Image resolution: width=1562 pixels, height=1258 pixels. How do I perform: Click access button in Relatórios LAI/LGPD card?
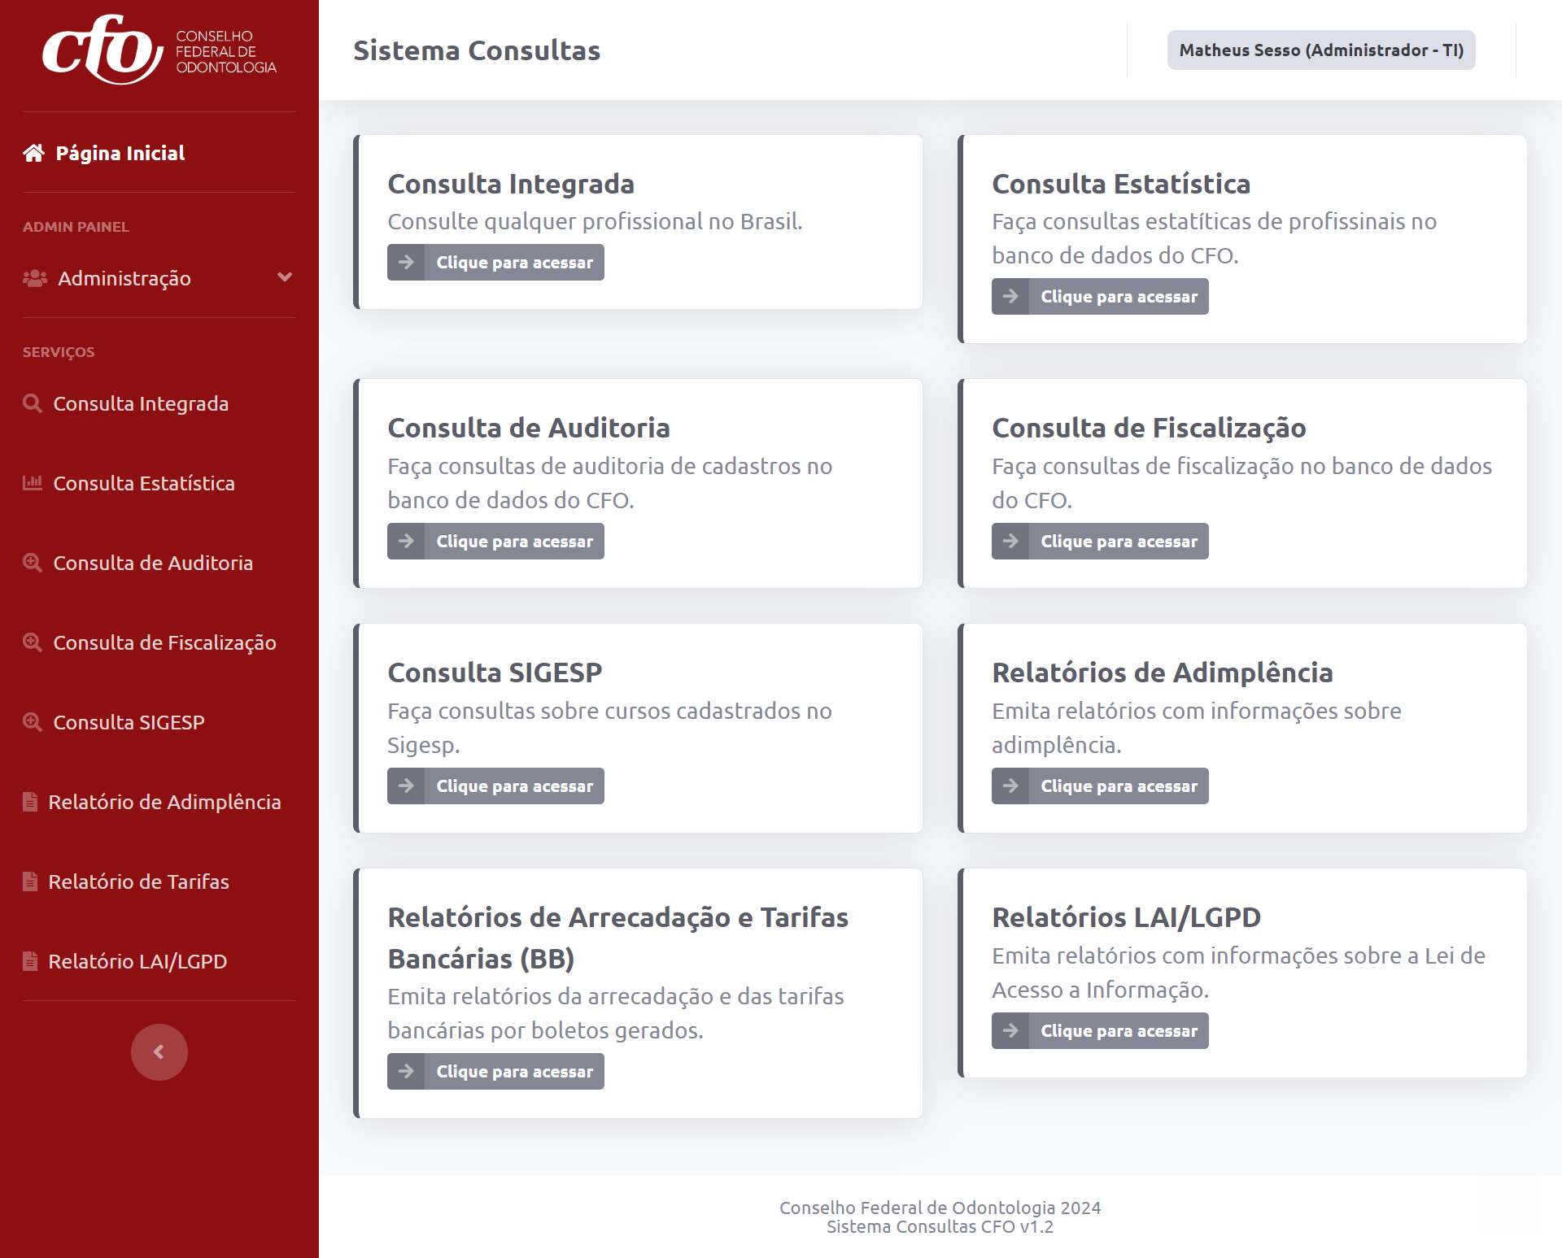pyautogui.click(x=1100, y=1031)
